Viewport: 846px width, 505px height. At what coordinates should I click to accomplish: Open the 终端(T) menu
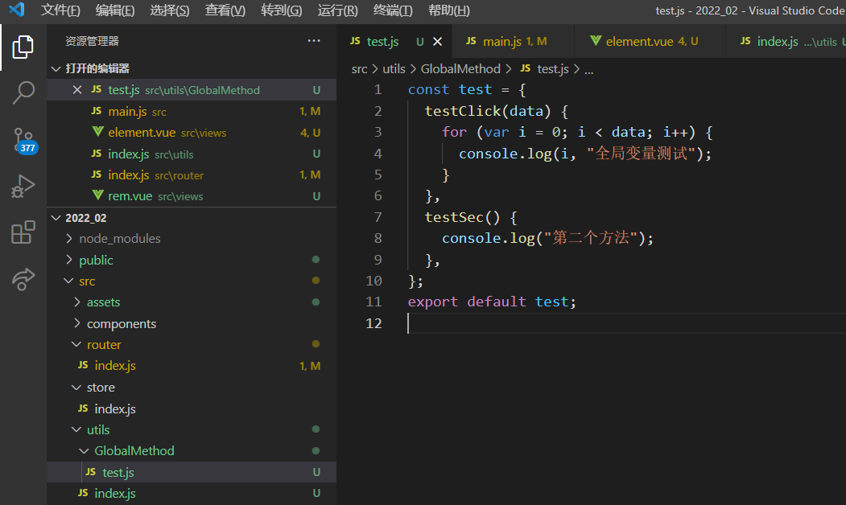tap(393, 10)
